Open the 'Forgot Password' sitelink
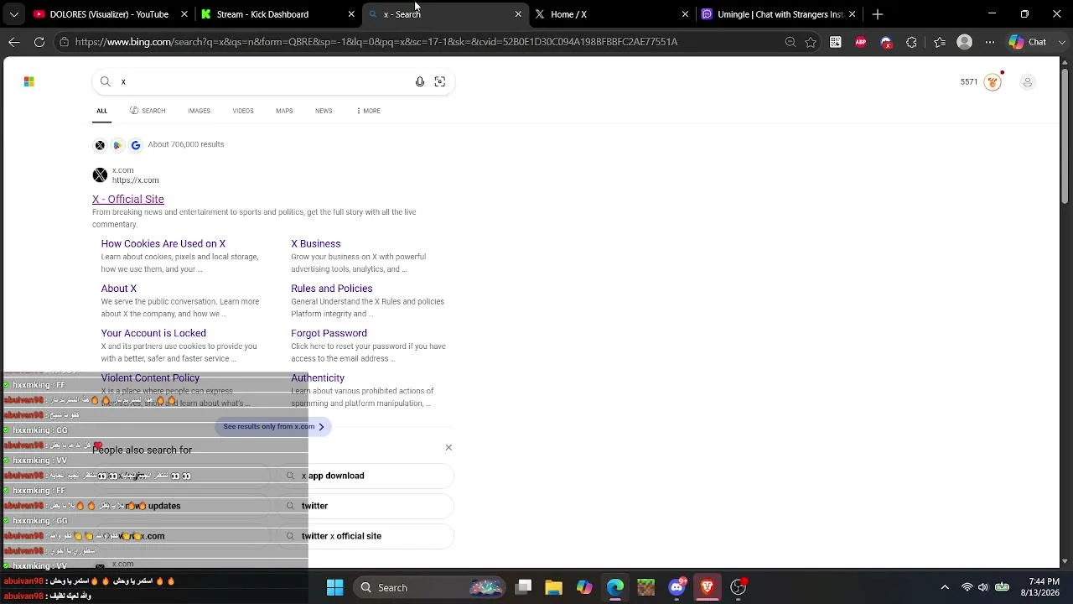The image size is (1073, 604). [x=329, y=333]
